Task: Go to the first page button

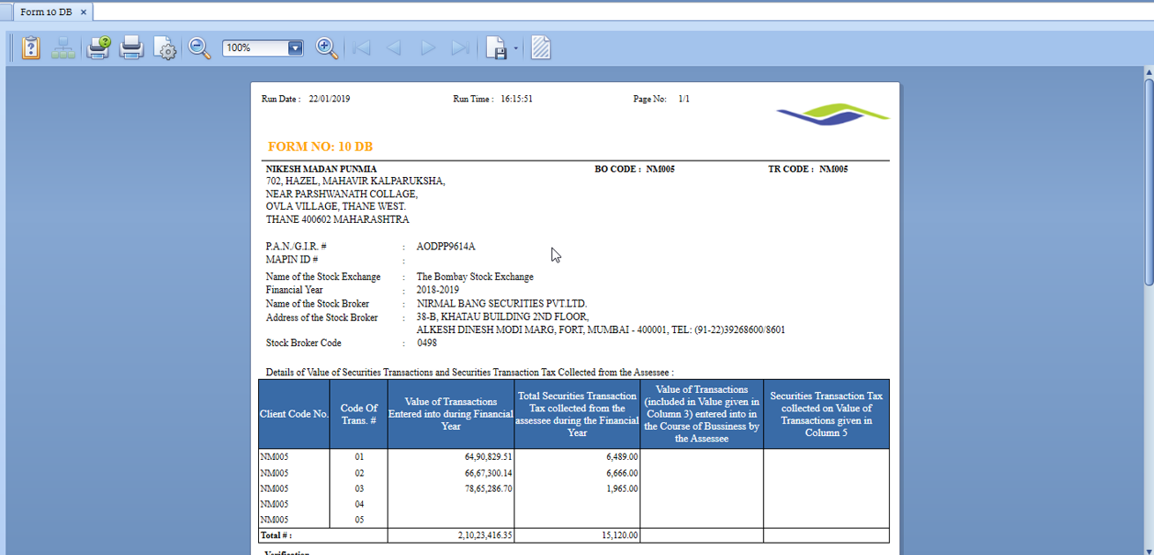Action: click(361, 48)
